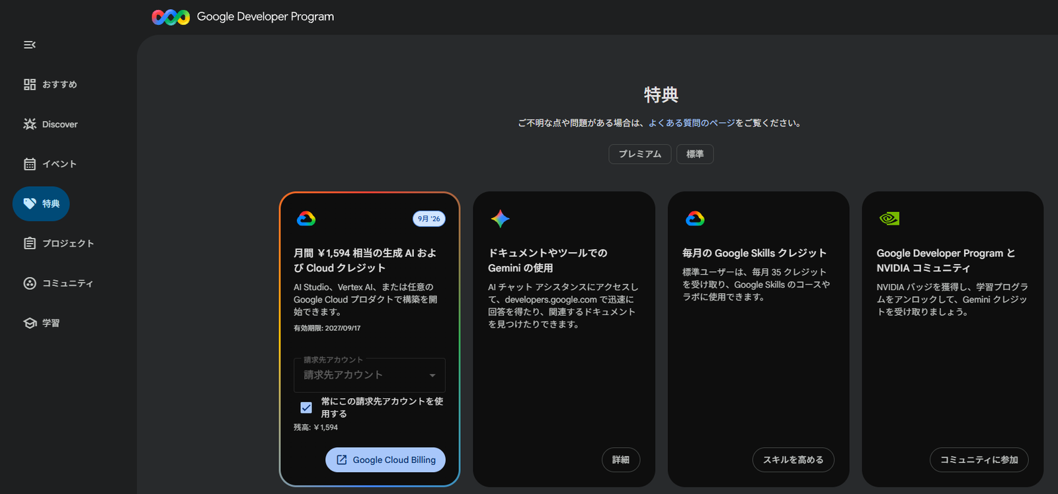1058x494 pixels.
Task: Open the 請求先アカウント dropdown
Action: click(x=370, y=375)
